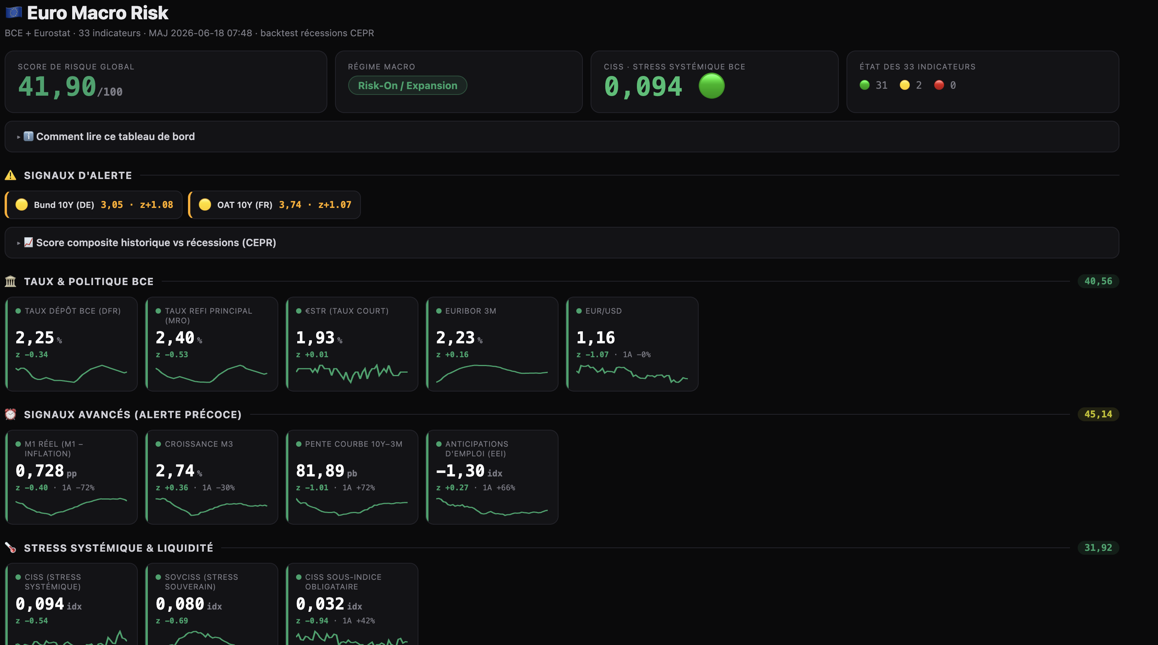Click the 45,14 score badge for Signaux avancés

1098,414
